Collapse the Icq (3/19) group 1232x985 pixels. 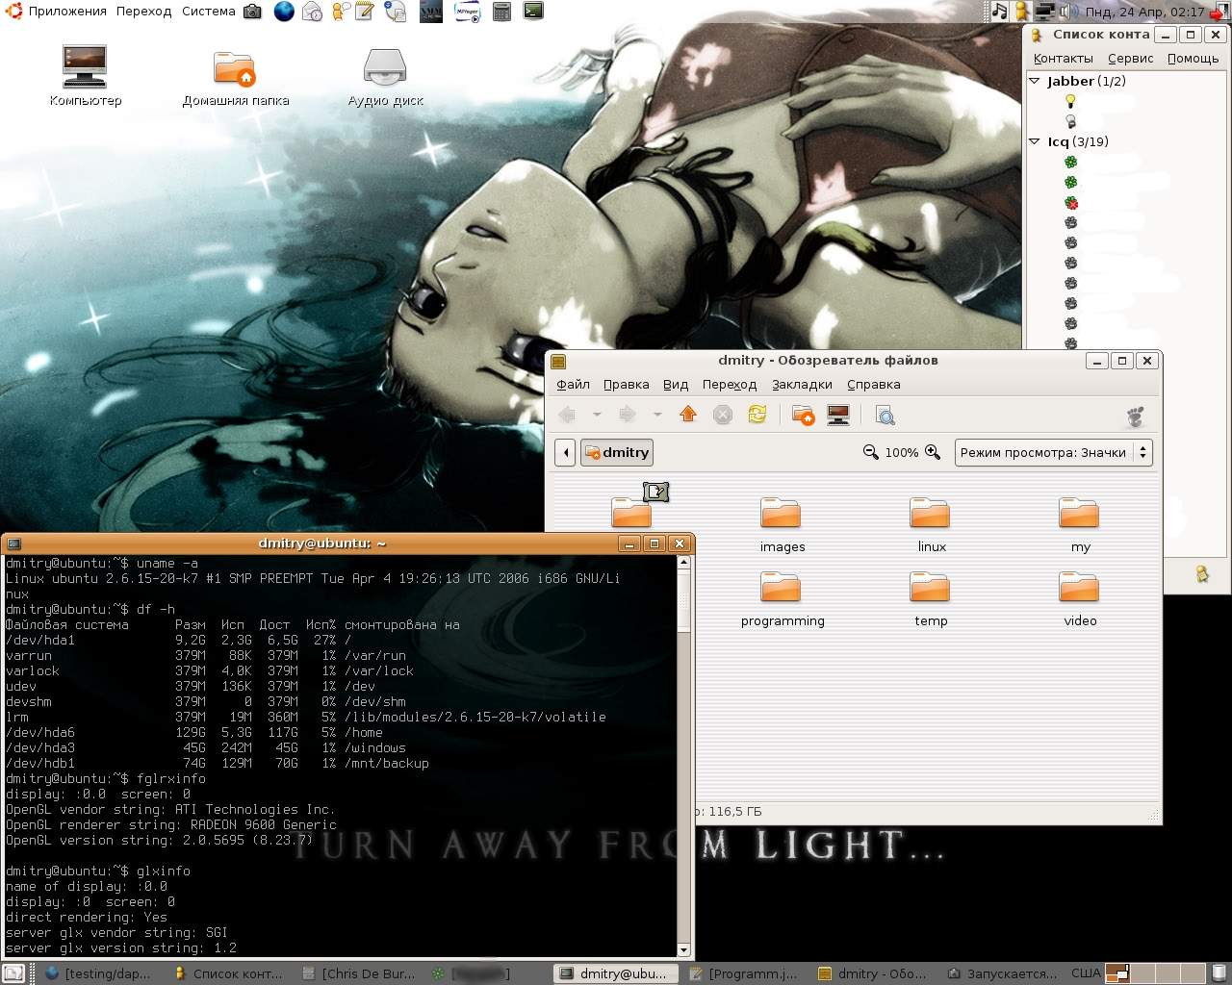point(1035,141)
